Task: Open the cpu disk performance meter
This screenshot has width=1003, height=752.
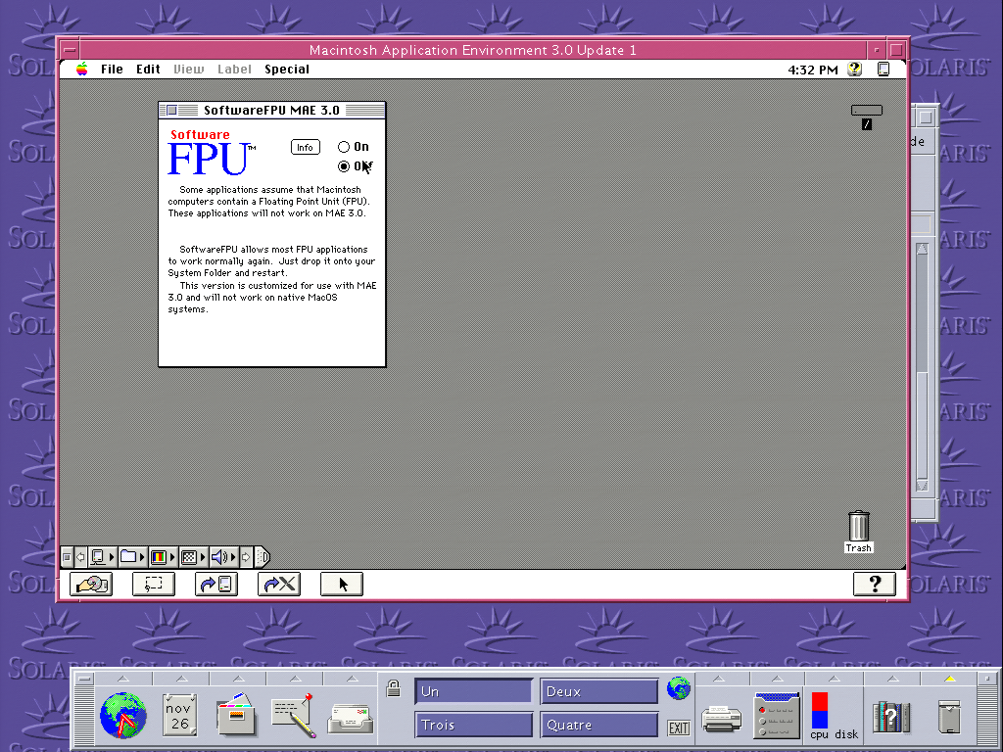Action: 835,716
